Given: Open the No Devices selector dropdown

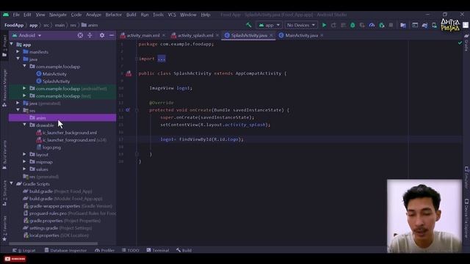Looking at the screenshot, I should 301,25.
